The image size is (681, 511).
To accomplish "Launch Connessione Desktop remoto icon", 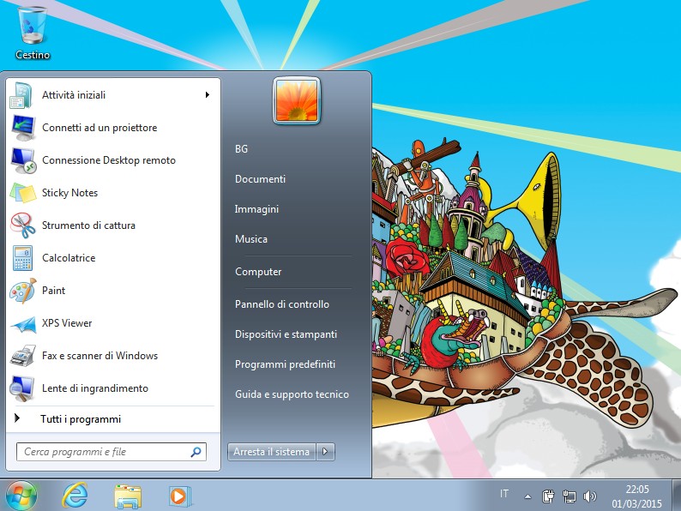I will [22, 160].
